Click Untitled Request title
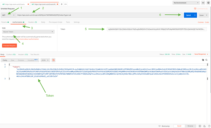Image resolution: width=211 pixels, height=128 pixels. (x=8, y=9)
